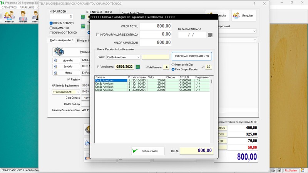Image resolution: width=308 pixels, height=173 pixels.
Task: Click the green checkmark on Salvar e Voltar
Action: pyautogui.click(x=135, y=151)
